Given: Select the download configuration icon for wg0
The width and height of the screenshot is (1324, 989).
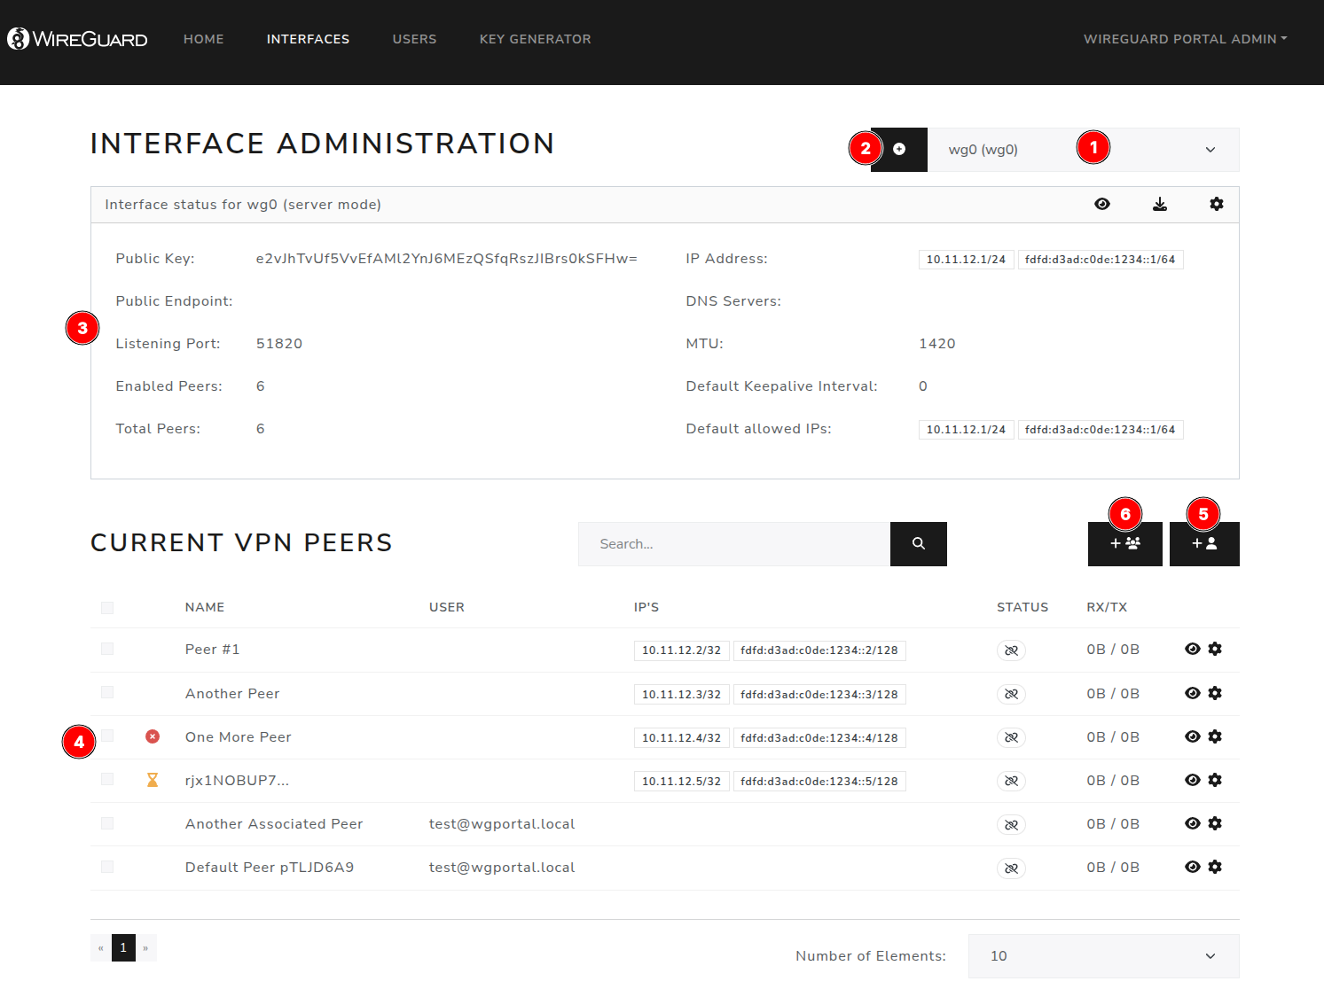Looking at the screenshot, I should pos(1160,204).
